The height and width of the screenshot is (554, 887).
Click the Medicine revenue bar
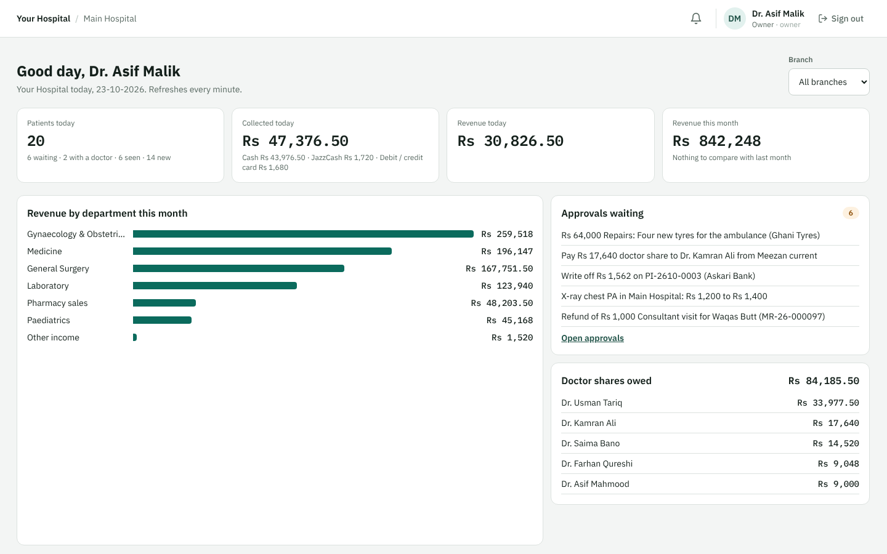(262, 251)
